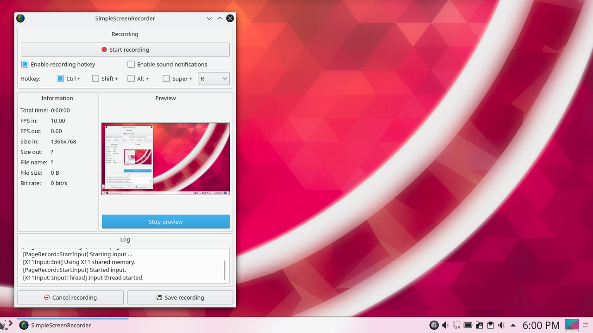Click the Total time value 0:00:00
The image size is (593, 333).
60,110
